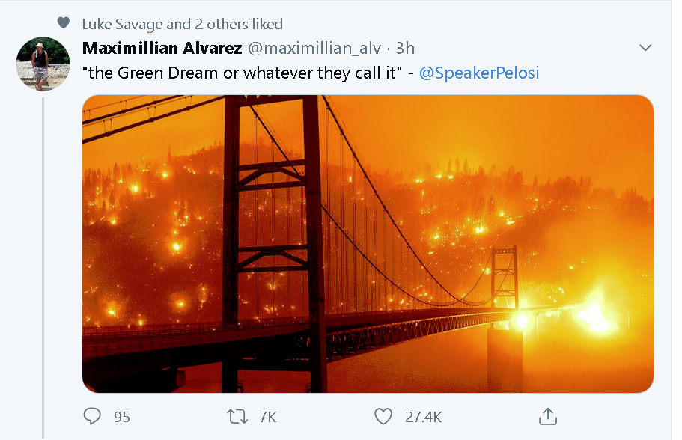The height and width of the screenshot is (440, 682).
Task: Expand the tweet options chevron
Action: click(645, 47)
